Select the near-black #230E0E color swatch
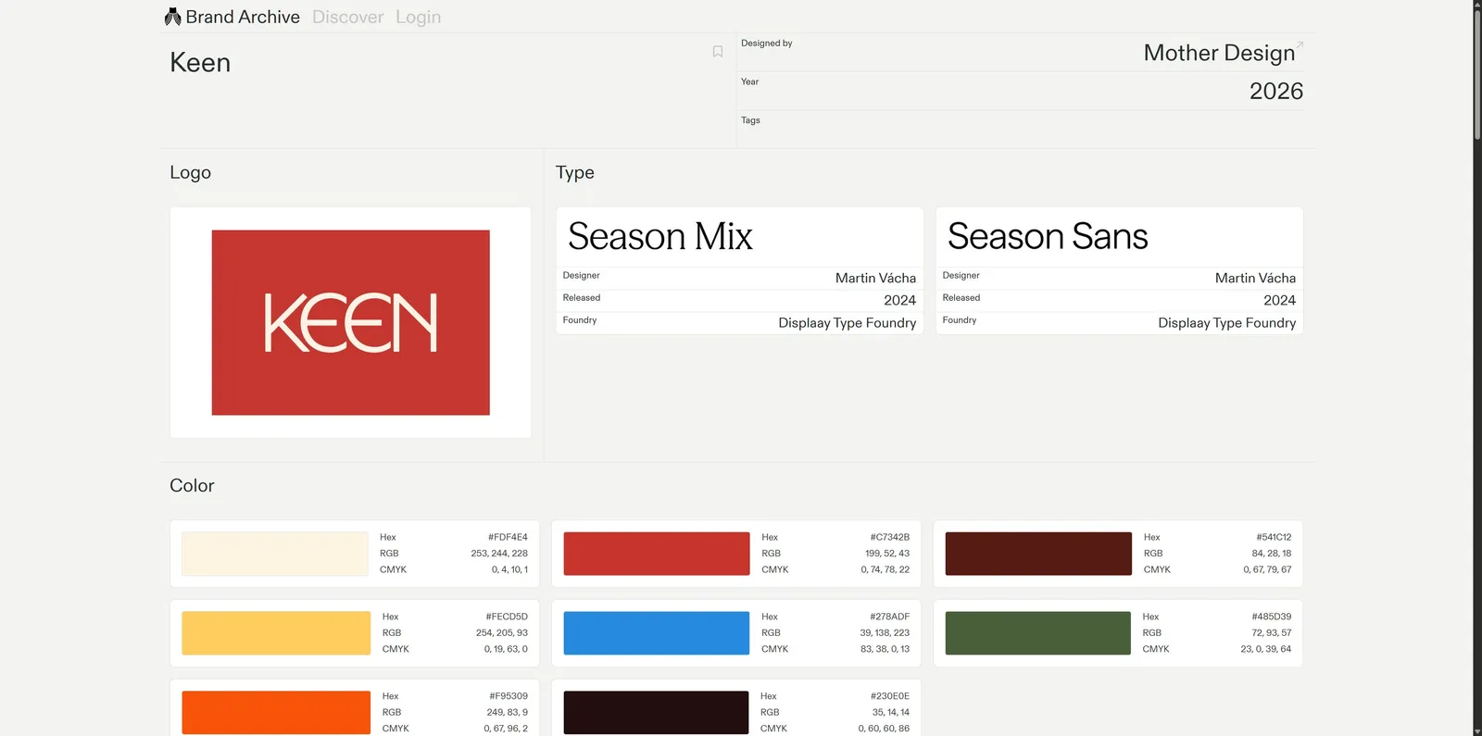Image resolution: width=1482 pixels, height=736 pixels. [656, 713]
